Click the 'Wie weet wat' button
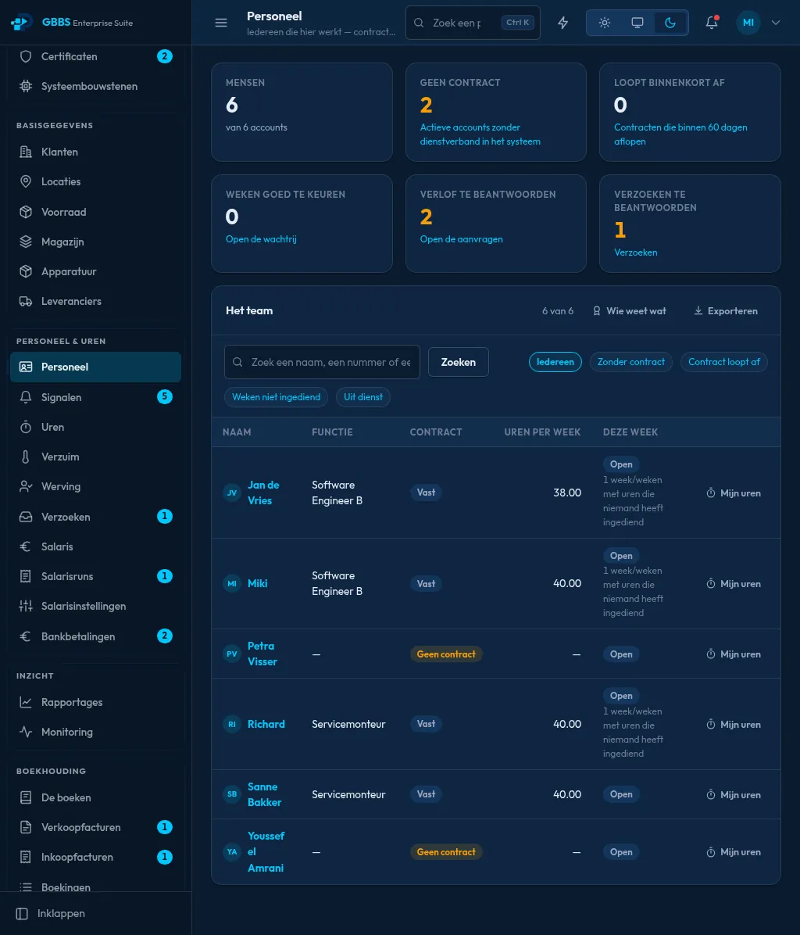Screen dimensions: 800x935 coord(629,311)
